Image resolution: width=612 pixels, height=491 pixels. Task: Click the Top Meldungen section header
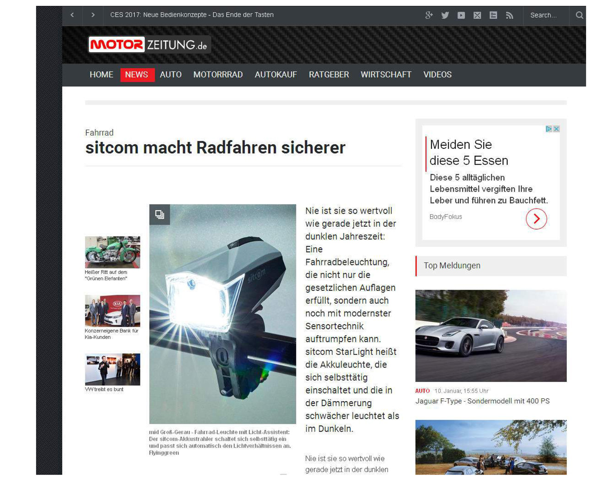[x=491, y=266]
